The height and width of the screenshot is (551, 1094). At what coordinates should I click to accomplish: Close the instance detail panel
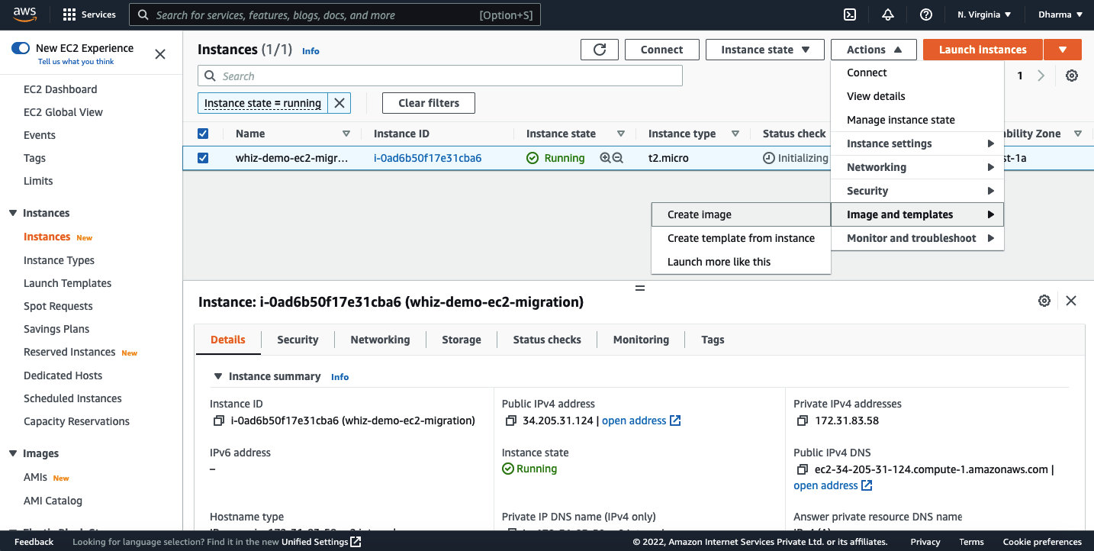click(1071, 301)
